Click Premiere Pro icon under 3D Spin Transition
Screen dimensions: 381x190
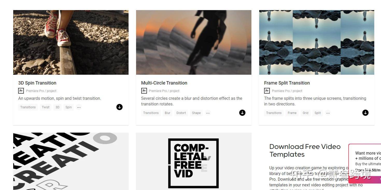coord(21,91)
